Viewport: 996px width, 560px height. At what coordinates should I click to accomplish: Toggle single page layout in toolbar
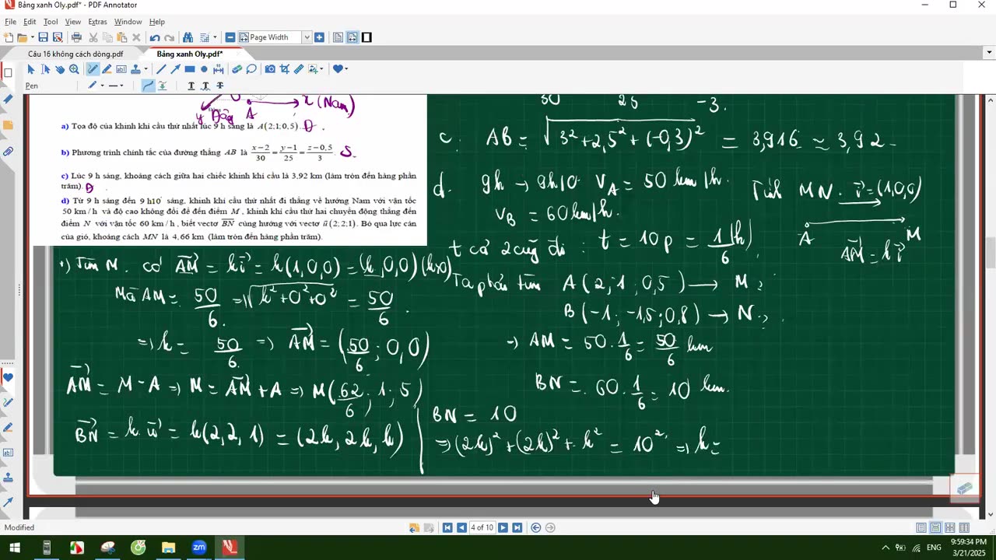(x=338, y=37)
